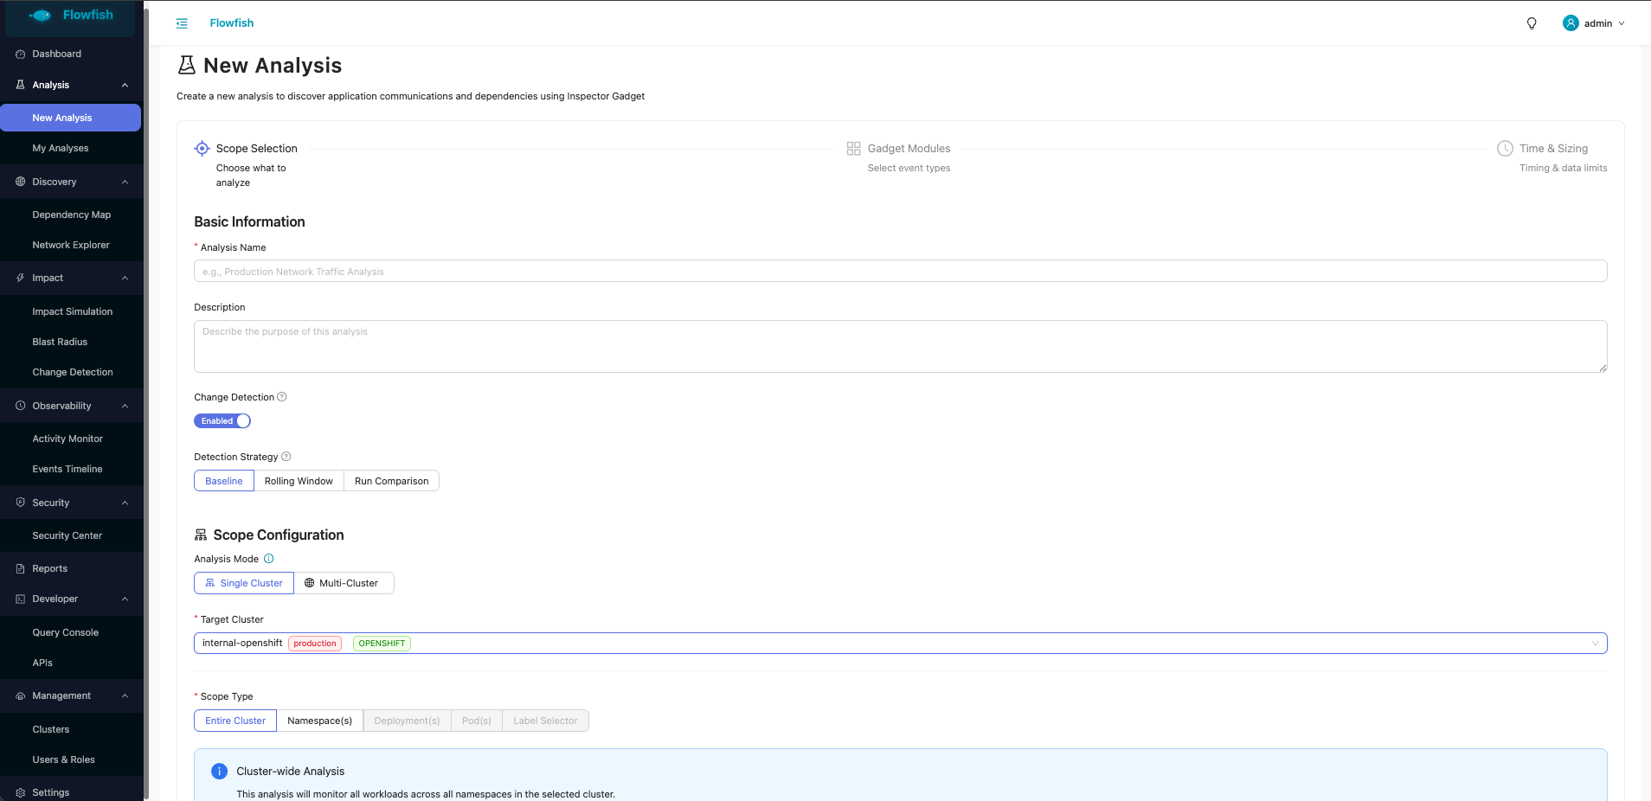Click the Flowfish fish logo icon
This screenshot has height=801, width=1651.
[x=41, y=16]
